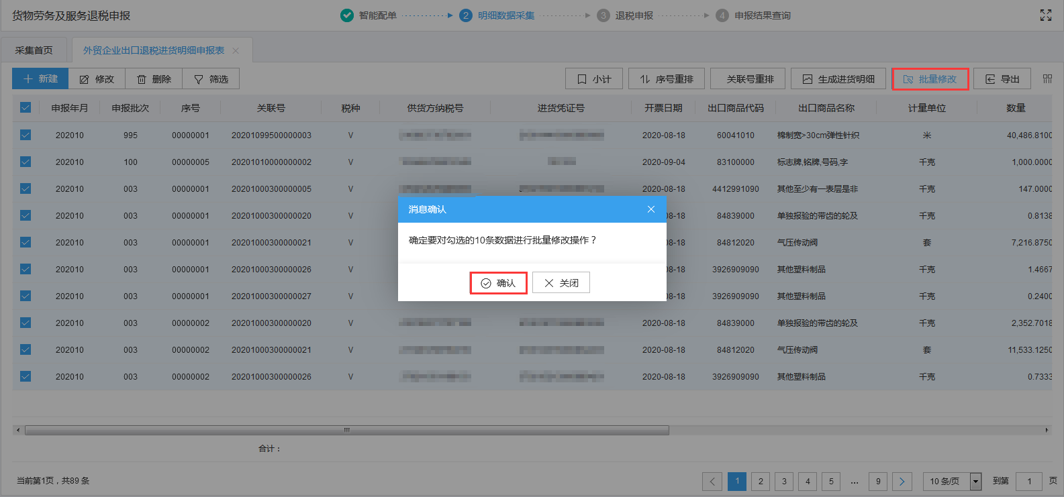Go to step 明细数据采集
Screen dimensions: 1064x497
point(497,15)
